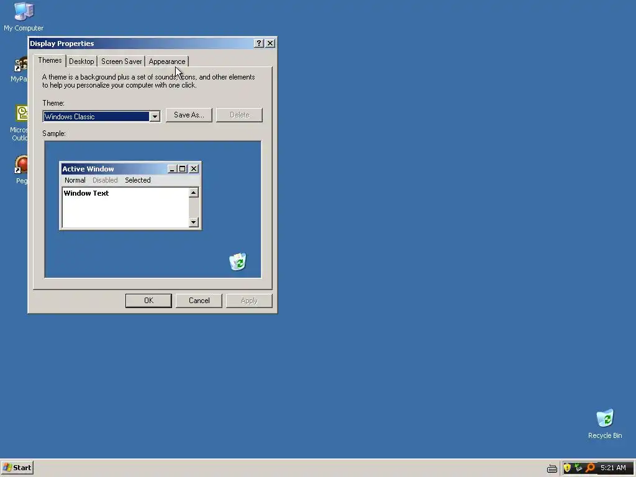Switch to the Themes tab
The height and width of the screenshot is (477, 636).
point(50,60)
